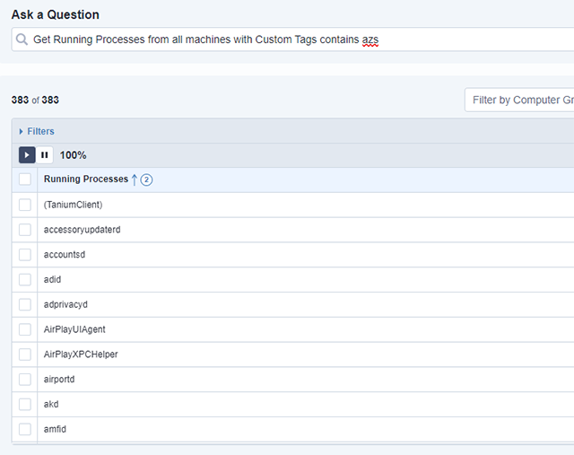The width and height of the screenshot is (574, 455).
Task: Click the search magnifier icon in question box
Action: [22, 39]
